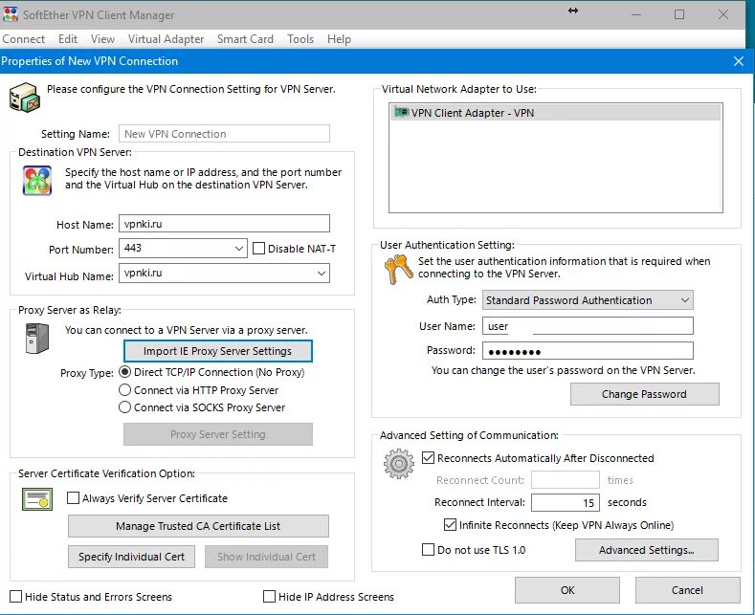The width and height of the screenshot is (755, 615).
Task: Open the Connect menu
Action: (x=23, y=39)
